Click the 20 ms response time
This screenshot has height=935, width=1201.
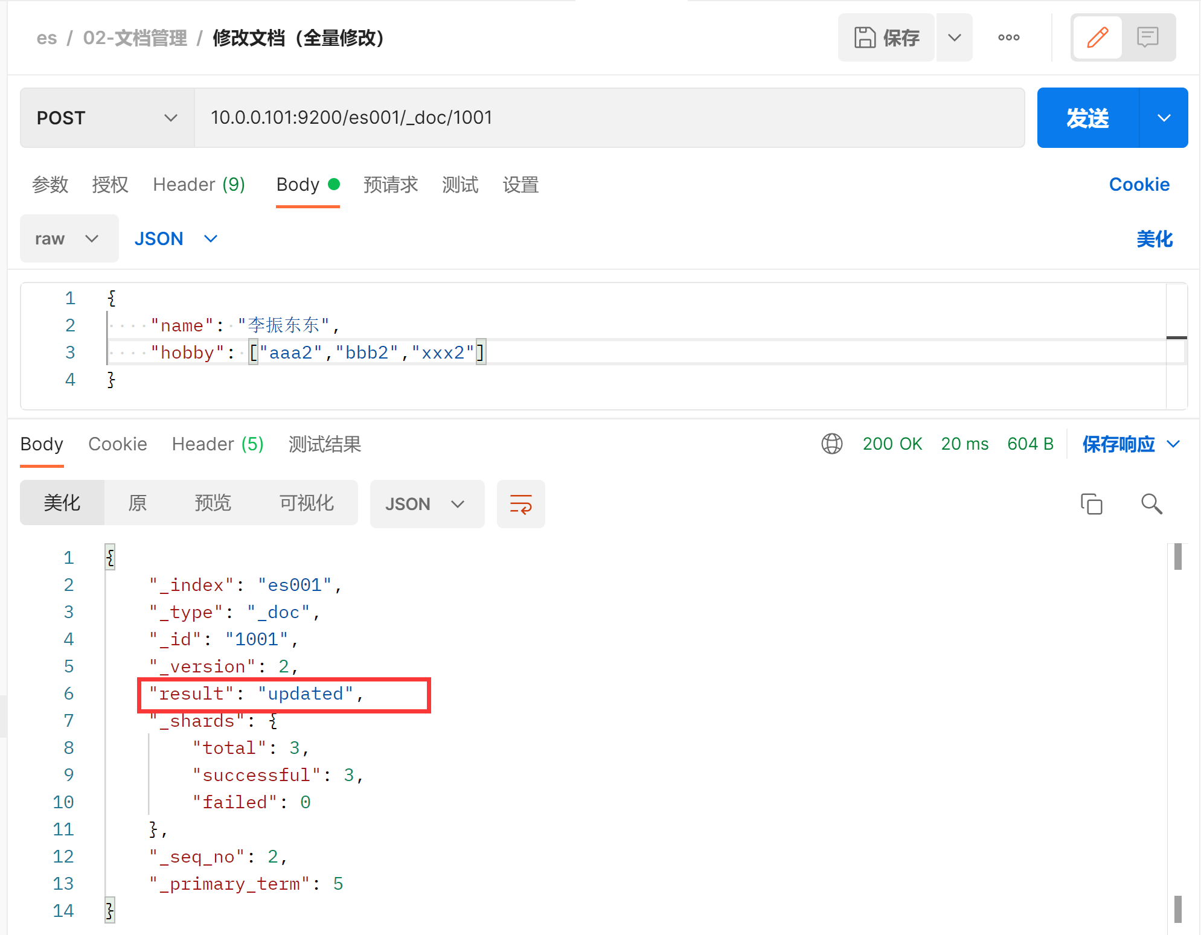pos(965,444)
